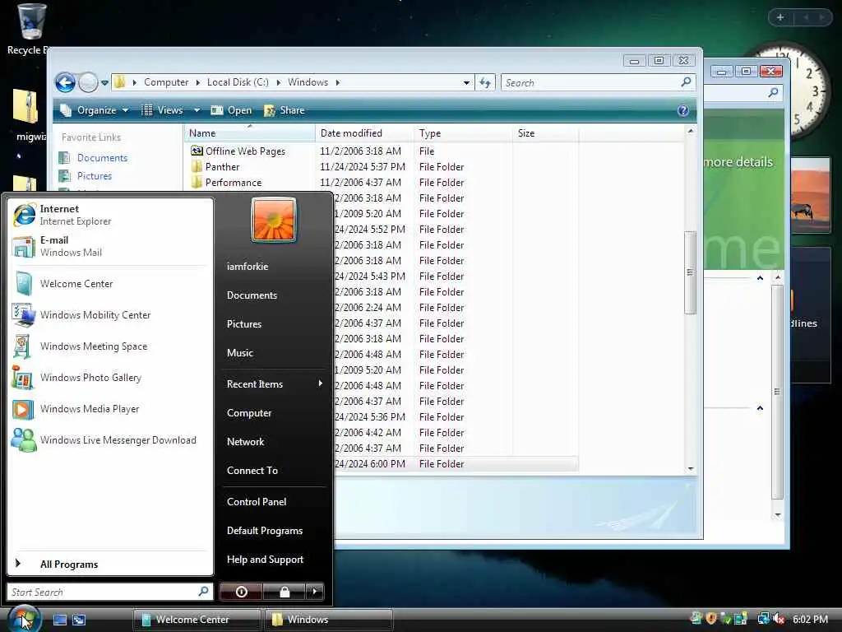842x632 pixels.
Task: Click the security shield tray icon
Action: pyautogui.click(x=711, y=619)
